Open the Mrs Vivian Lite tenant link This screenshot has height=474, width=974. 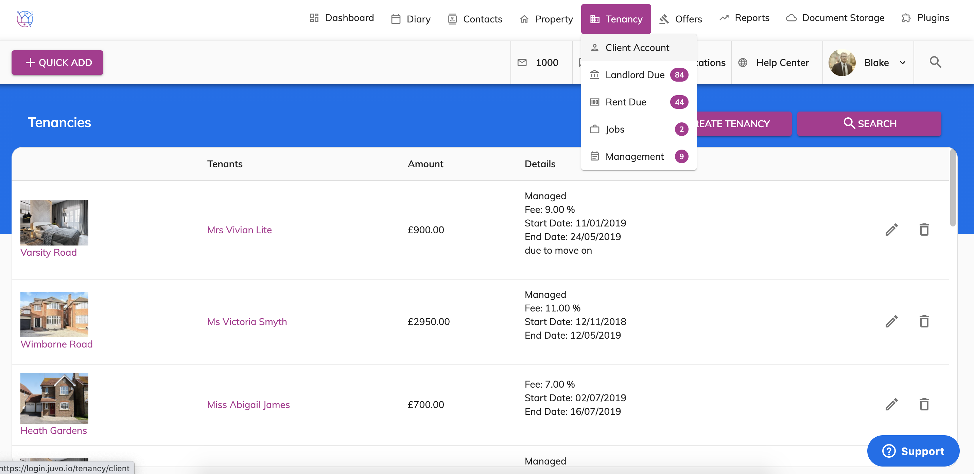point(239,230)
